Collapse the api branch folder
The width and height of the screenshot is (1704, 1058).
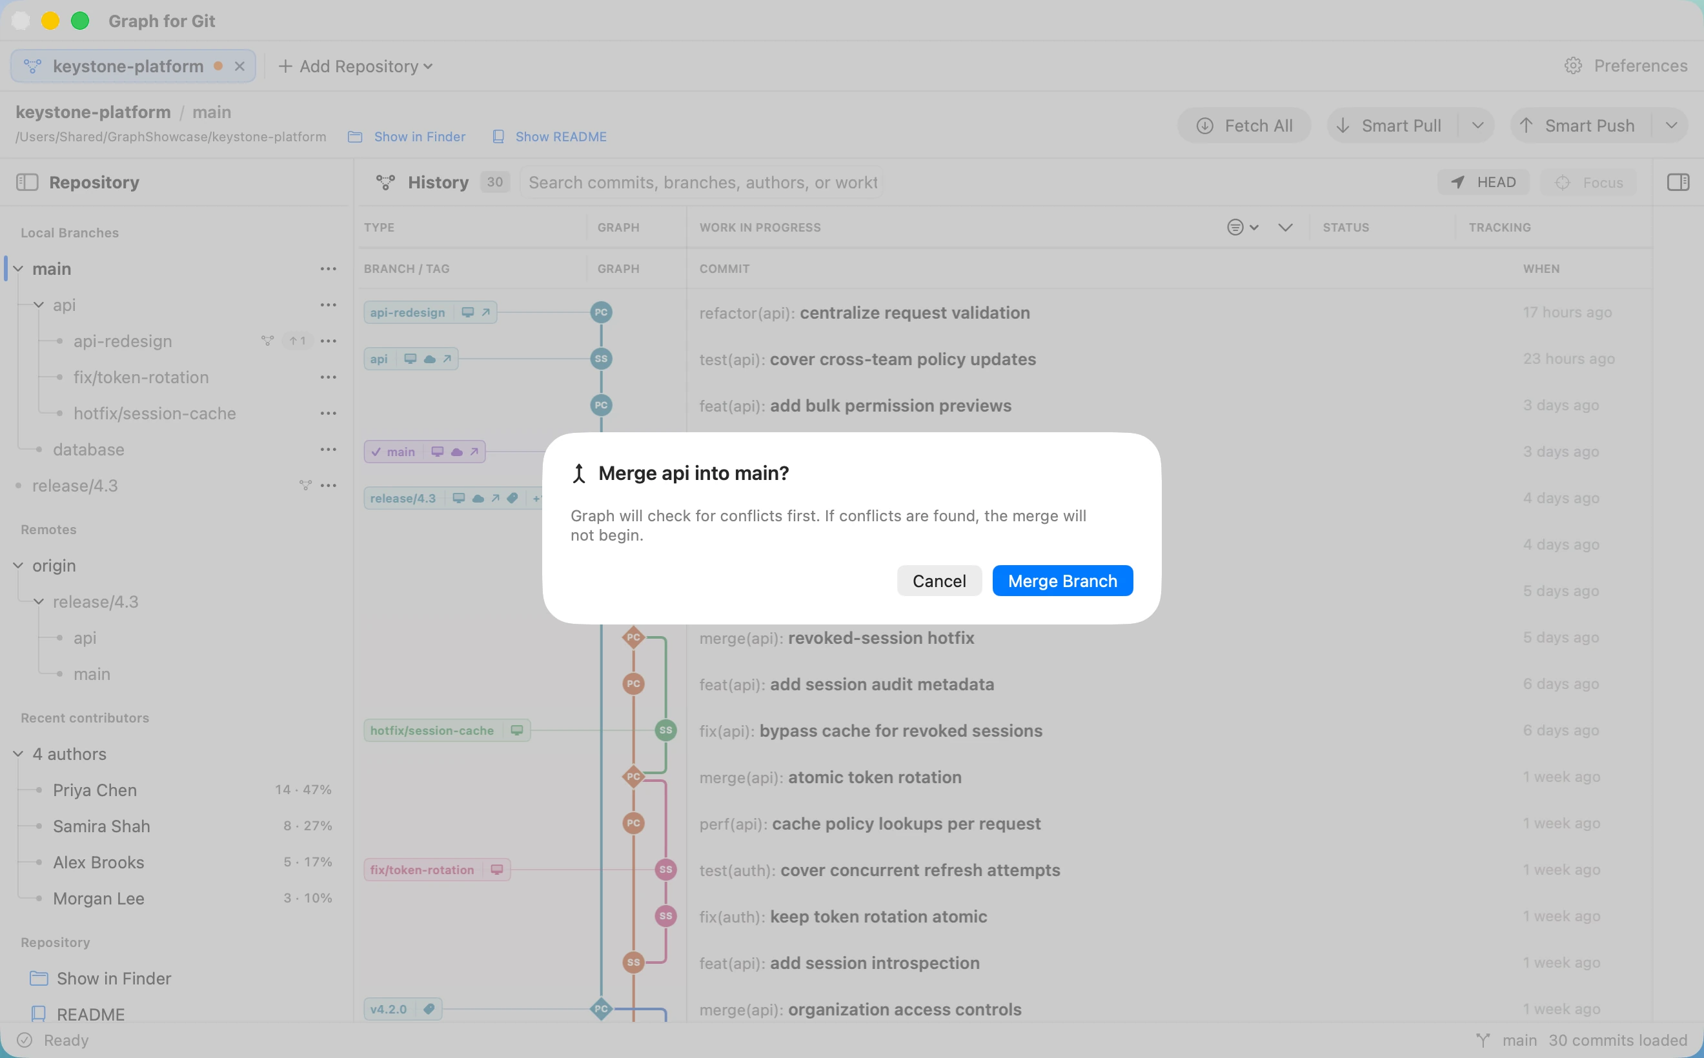39,306
